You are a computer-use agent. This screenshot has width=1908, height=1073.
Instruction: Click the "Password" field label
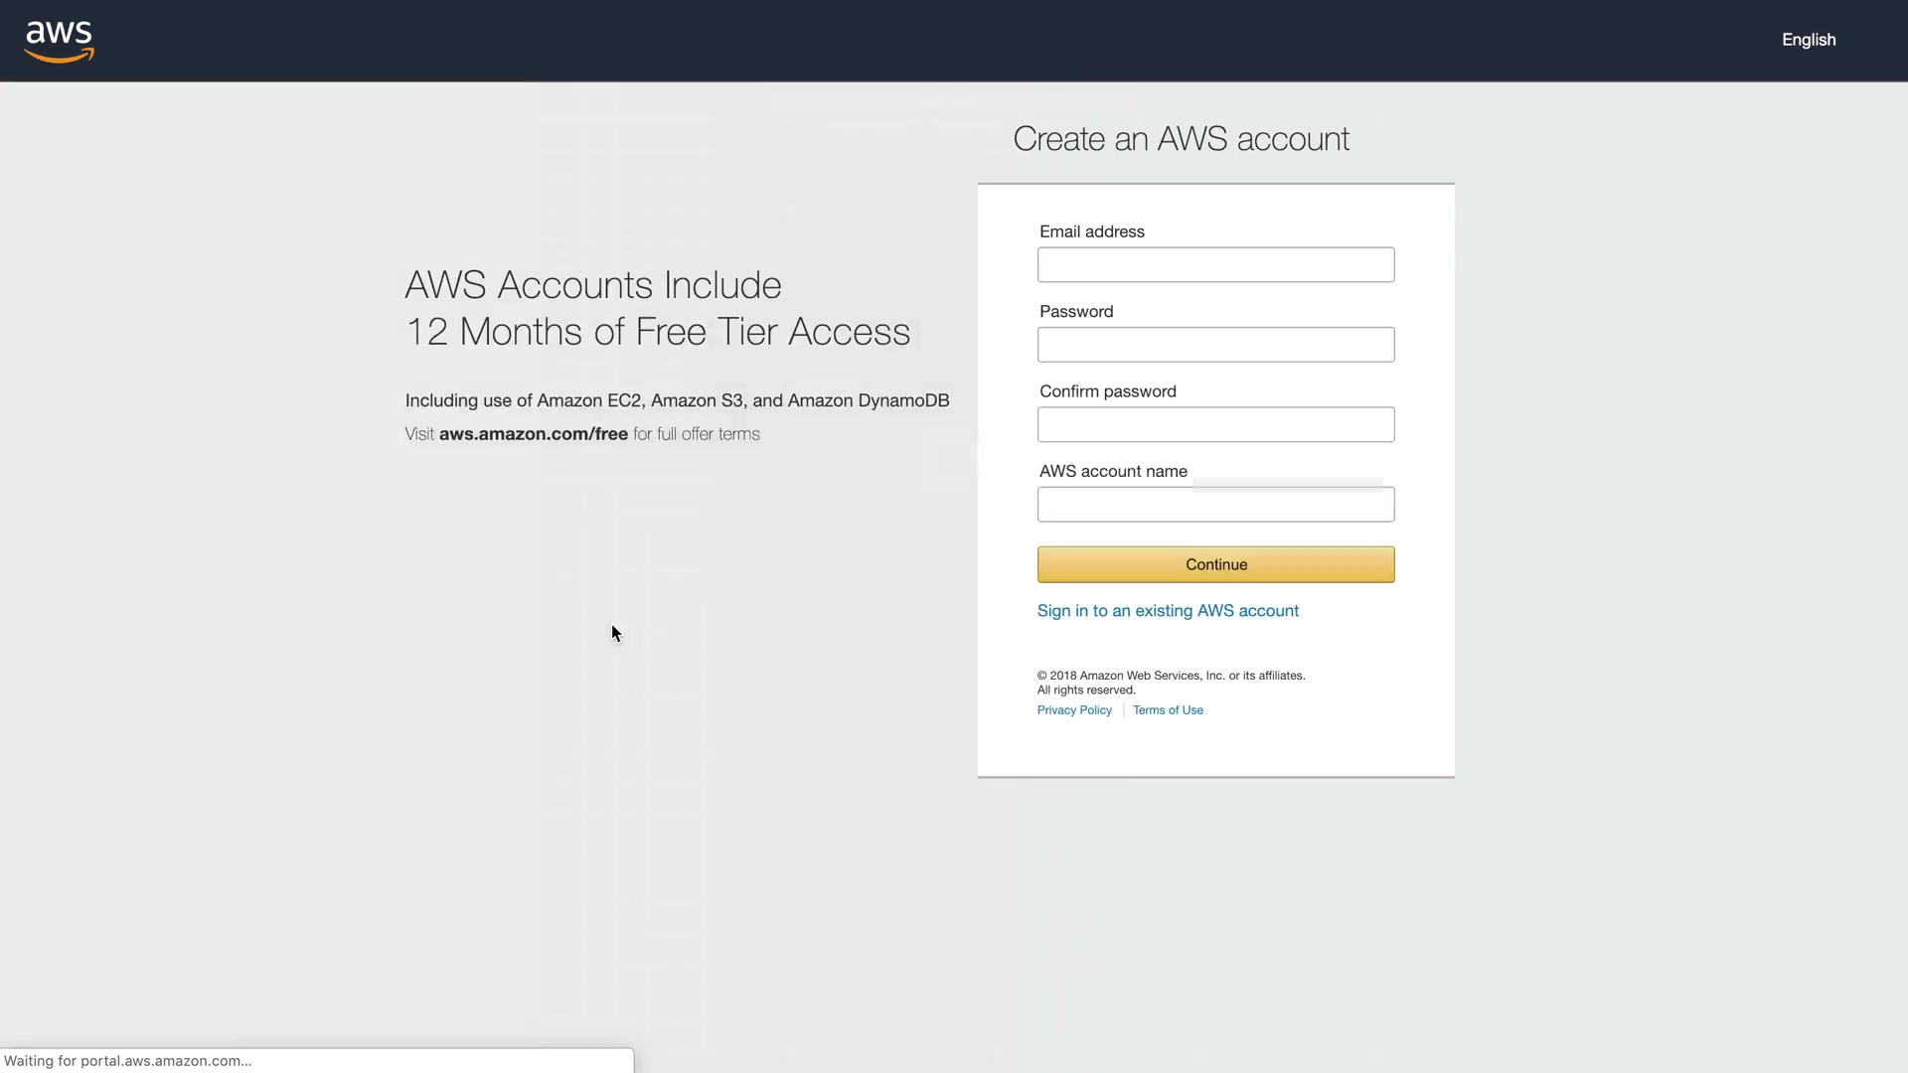coord(1075,312)
